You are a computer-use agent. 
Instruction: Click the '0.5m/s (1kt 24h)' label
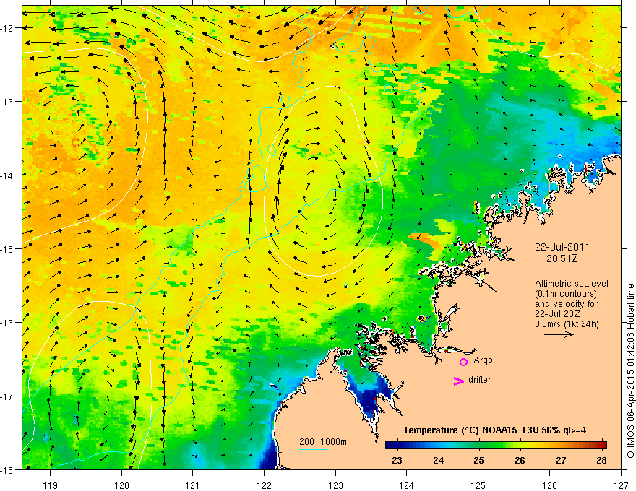click(x=567, y=323)
